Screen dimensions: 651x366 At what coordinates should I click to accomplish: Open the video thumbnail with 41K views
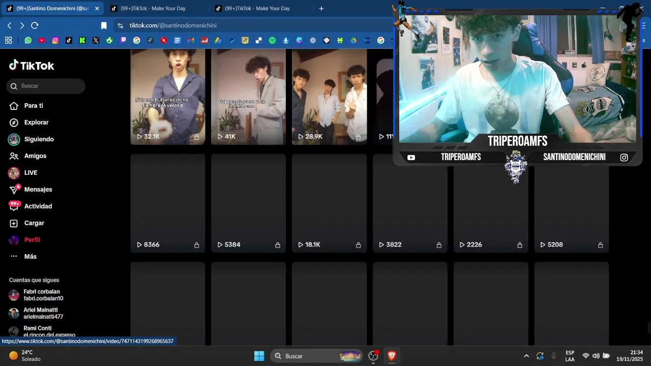tap(248, 97)
